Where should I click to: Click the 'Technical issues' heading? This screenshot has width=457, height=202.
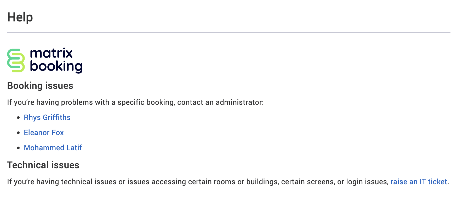pyautogui.click(x=43, y=165)
